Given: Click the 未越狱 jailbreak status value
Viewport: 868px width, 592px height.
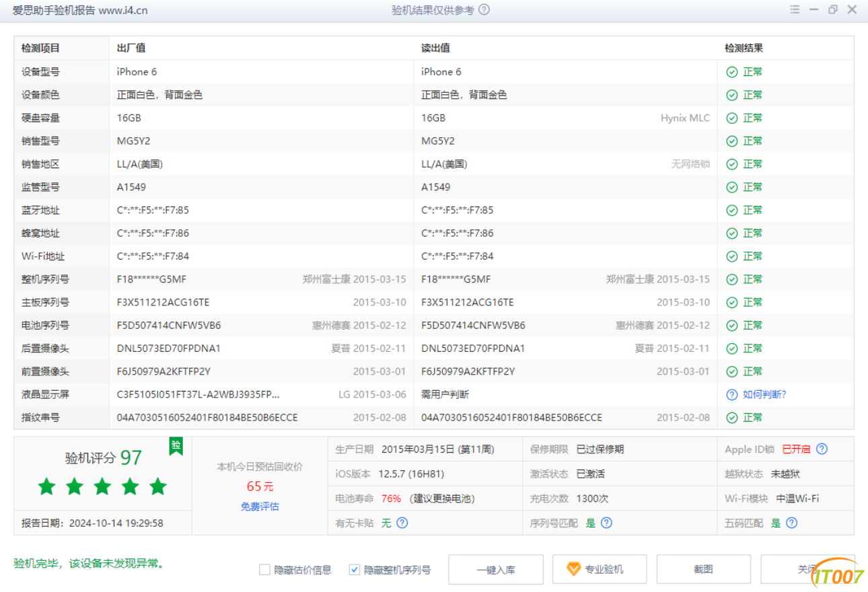Looking at the screenshot, I should tap(785, 474).
